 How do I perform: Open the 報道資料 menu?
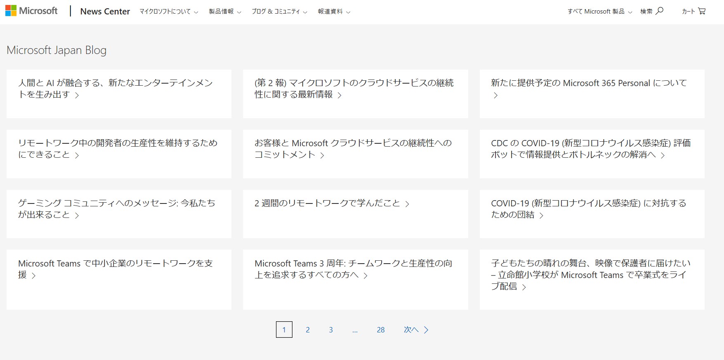pos(333,12)
